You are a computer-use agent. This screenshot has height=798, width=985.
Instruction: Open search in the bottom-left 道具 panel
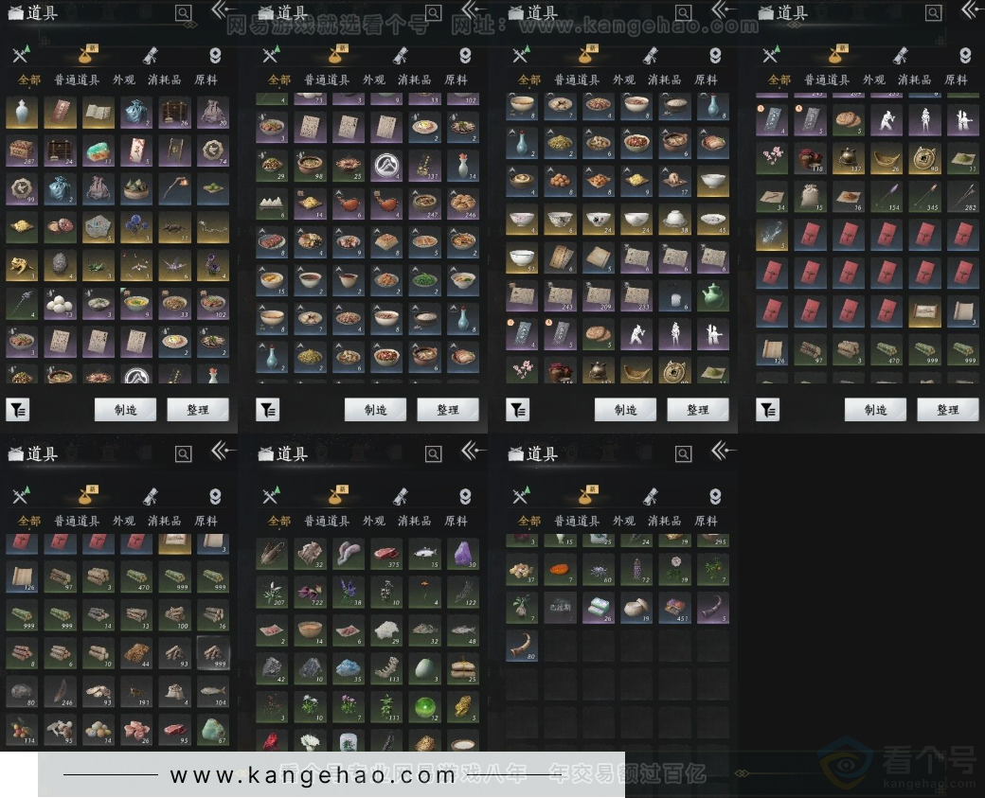click(x=184, y=454)
